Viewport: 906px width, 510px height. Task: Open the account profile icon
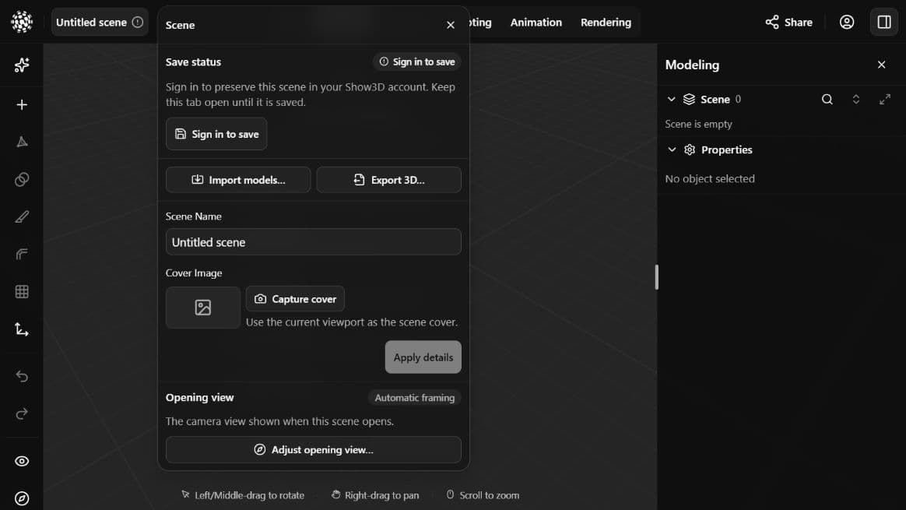[847, 22]
